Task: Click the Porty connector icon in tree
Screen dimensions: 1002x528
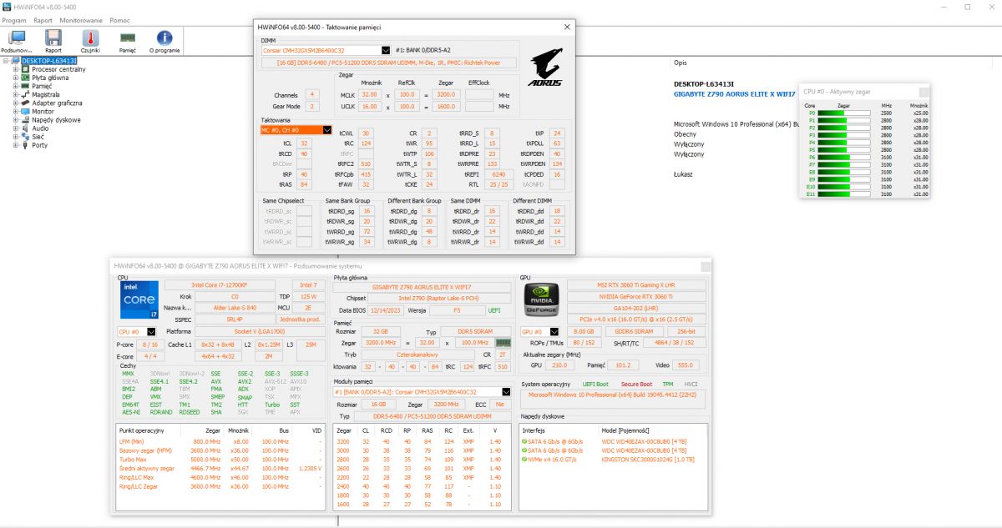Action: [x=25, y=144]
